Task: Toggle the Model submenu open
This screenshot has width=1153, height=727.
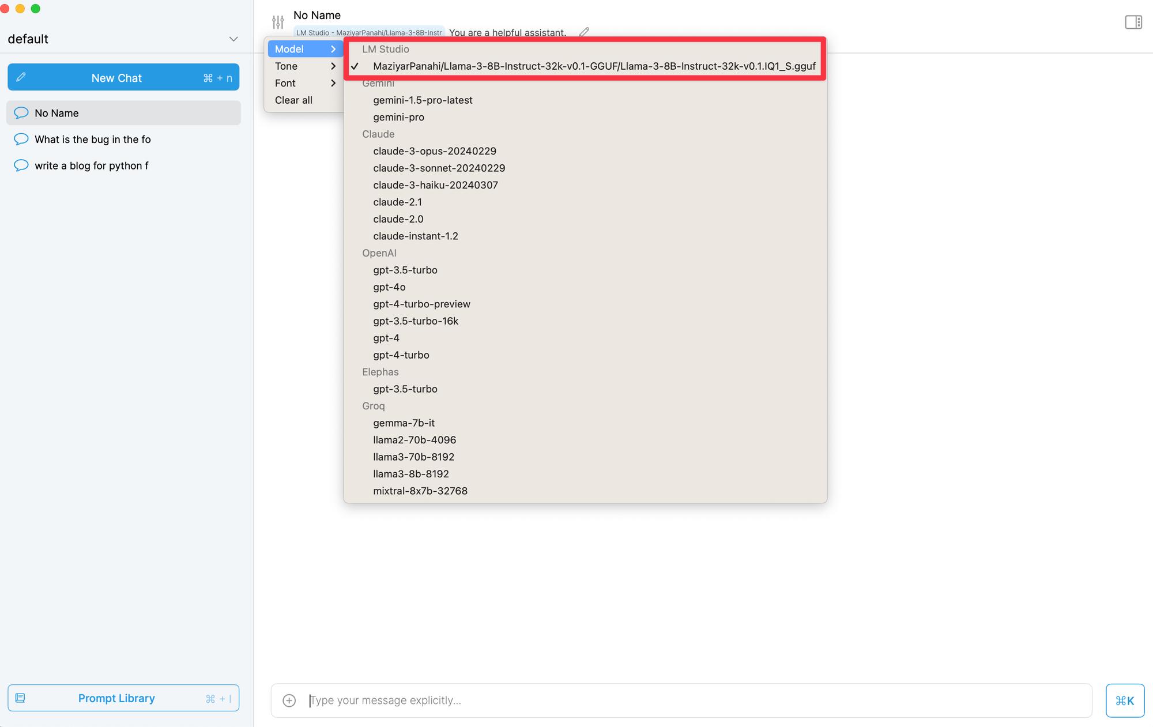Action: 304,48
